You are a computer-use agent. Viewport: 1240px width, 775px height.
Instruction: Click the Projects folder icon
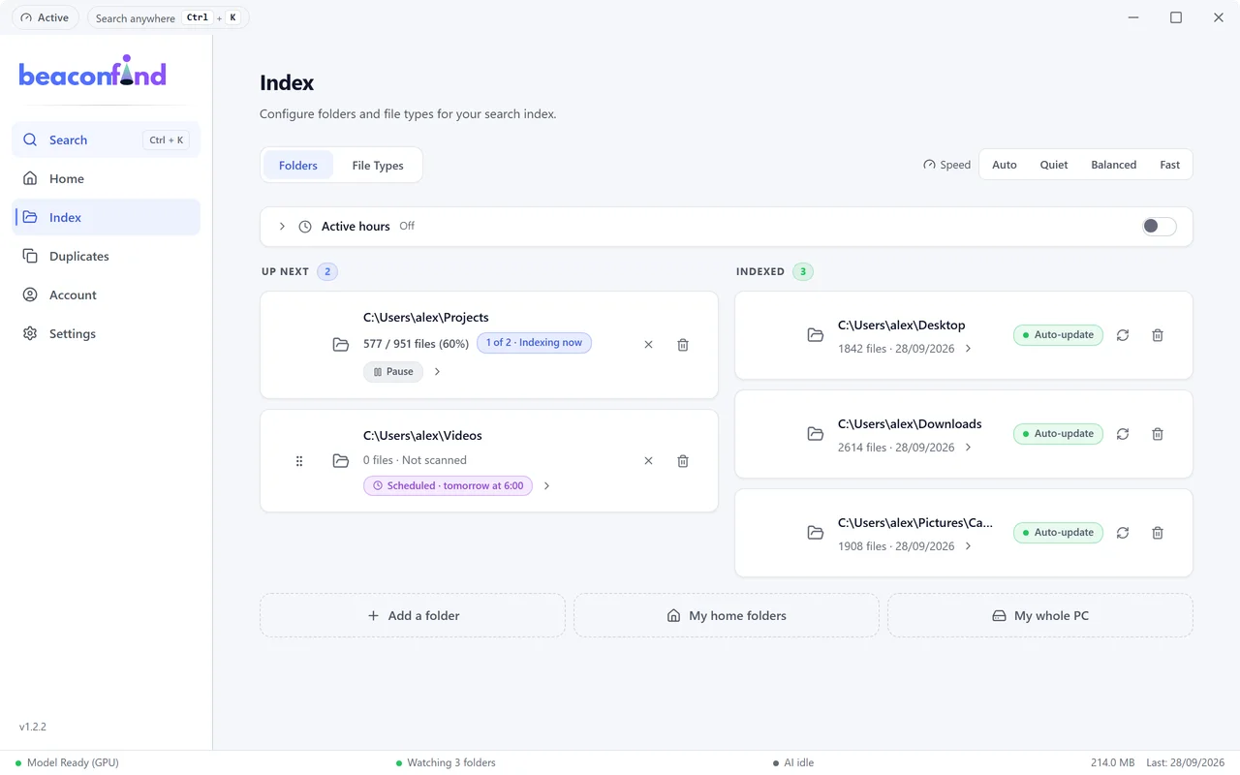tap(341, 345)
